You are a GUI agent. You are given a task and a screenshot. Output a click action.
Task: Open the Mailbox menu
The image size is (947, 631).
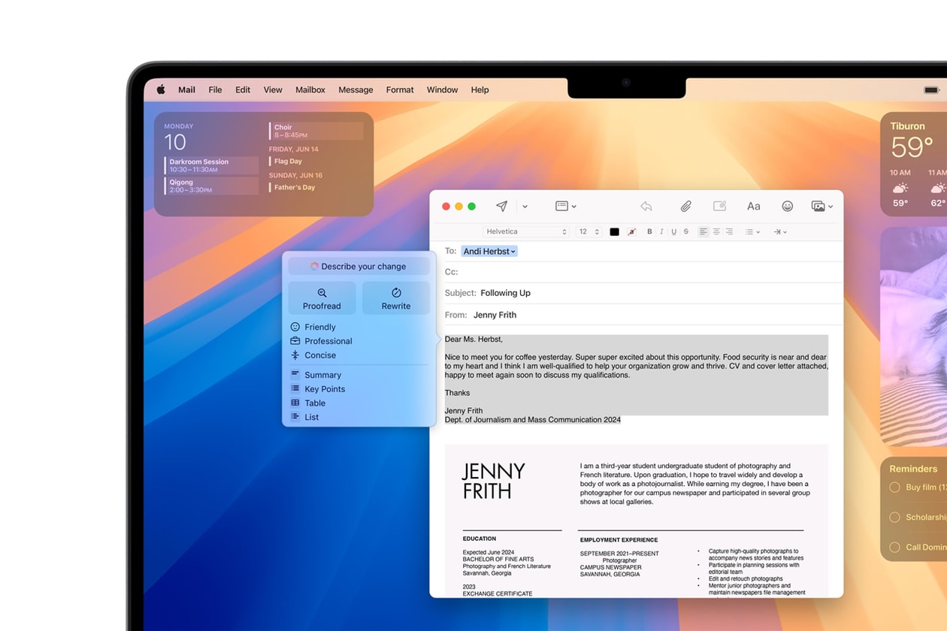point(310,89)
